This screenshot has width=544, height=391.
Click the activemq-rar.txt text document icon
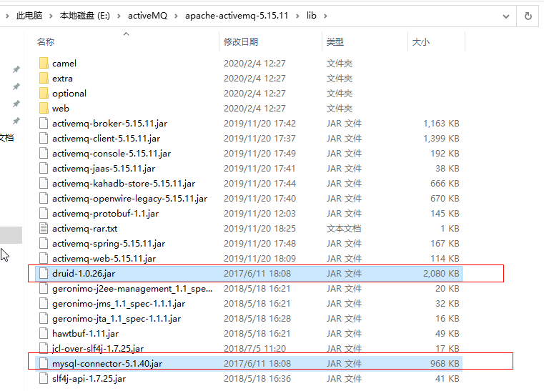44,228
